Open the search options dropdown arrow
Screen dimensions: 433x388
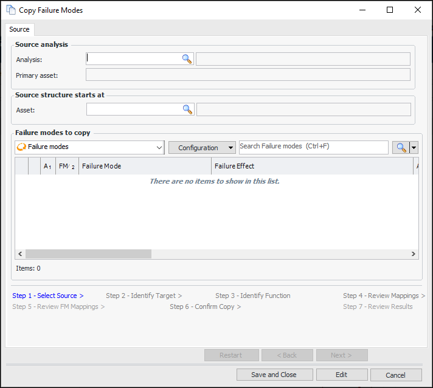click(x=414, y=147)
